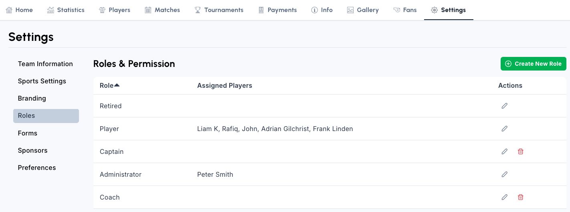Edit the Administrator role

(504, 174)
